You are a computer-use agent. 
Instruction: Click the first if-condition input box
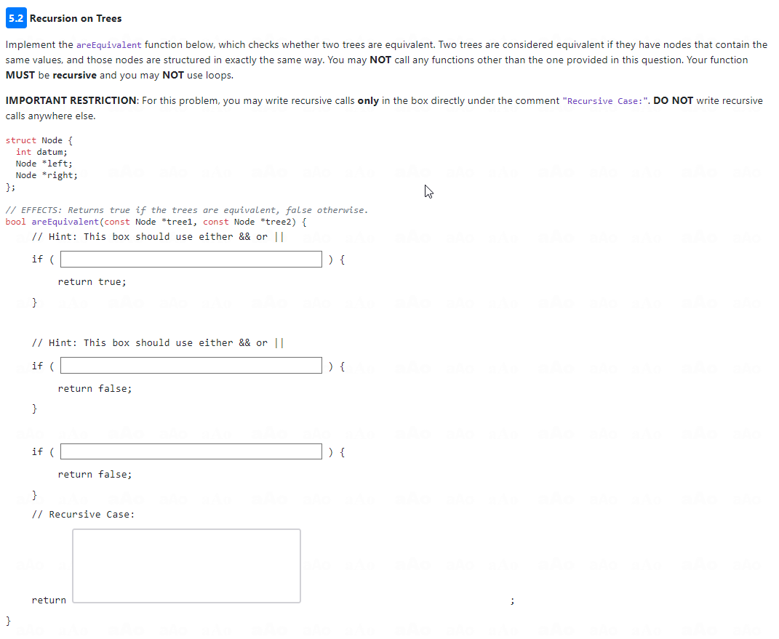pos(191,259)
